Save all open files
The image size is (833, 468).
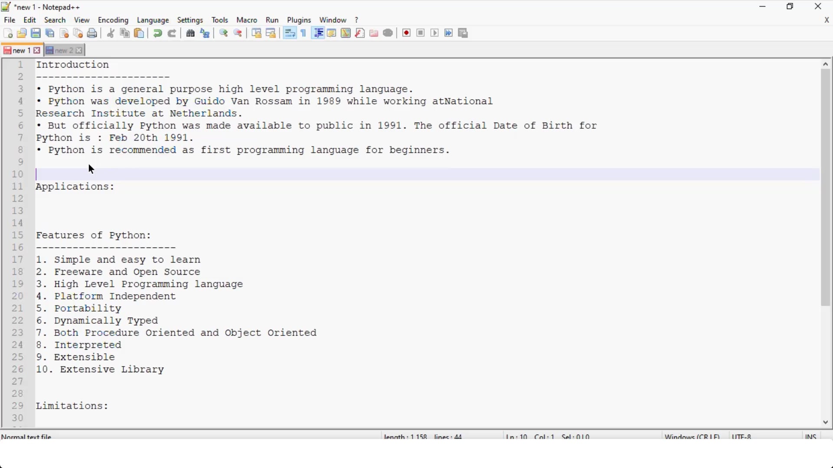[x=50, y=33]
